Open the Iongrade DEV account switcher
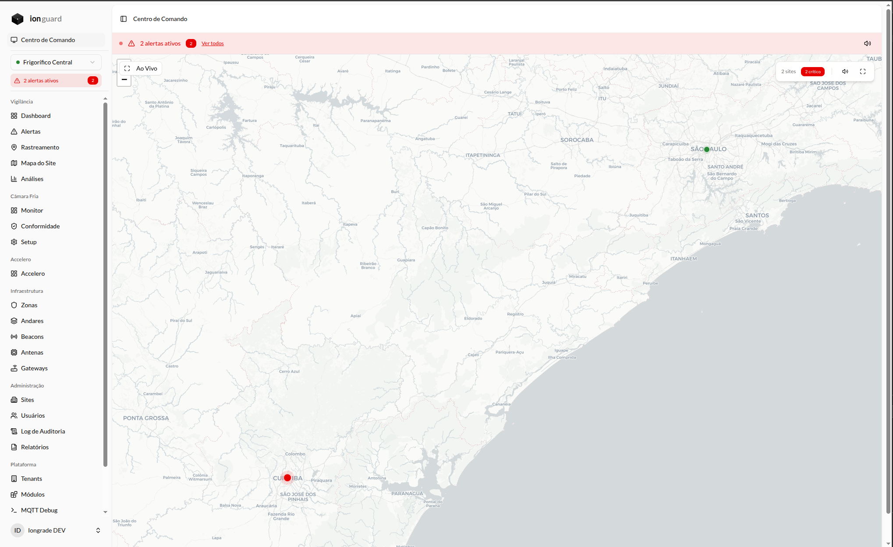893x547 pixels. pos(56,530)
